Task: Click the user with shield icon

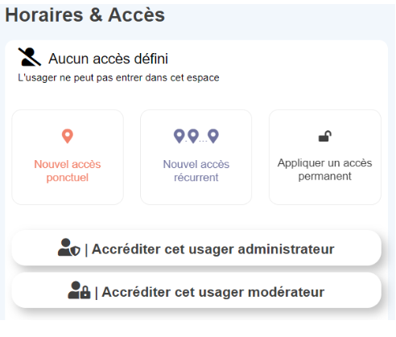Action: tap(69, 248)
